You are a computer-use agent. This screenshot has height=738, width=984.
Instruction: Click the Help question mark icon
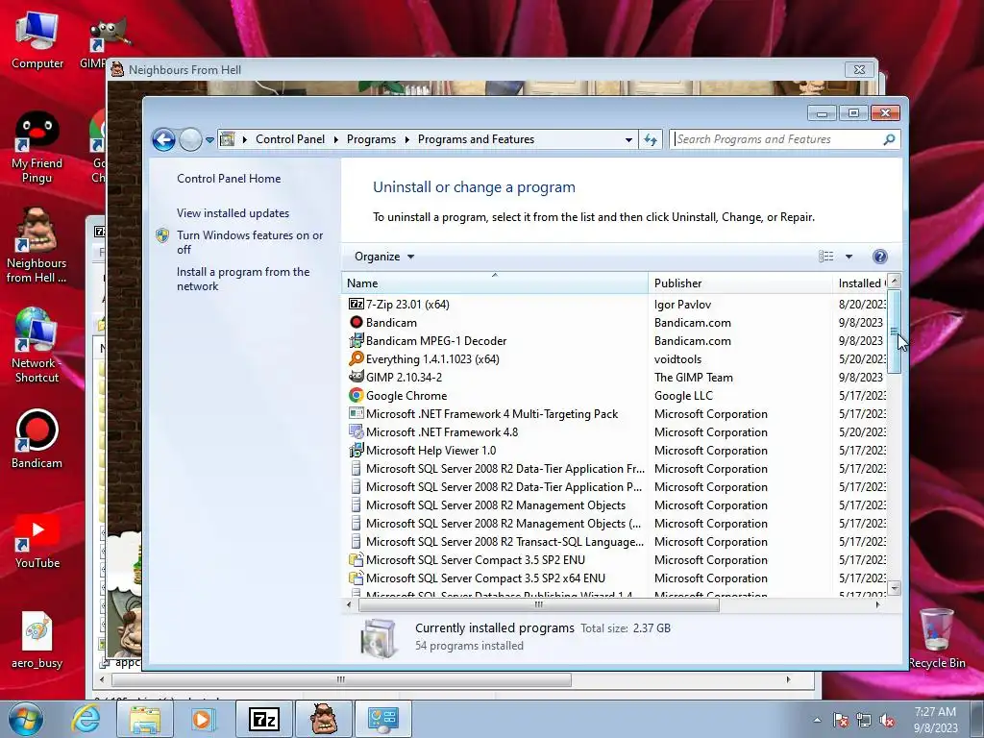[x=880, y=257]
